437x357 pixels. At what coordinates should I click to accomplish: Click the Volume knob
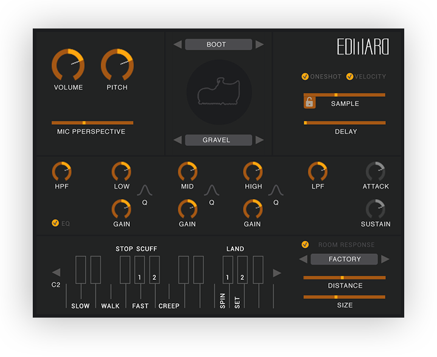click(68, 65)
